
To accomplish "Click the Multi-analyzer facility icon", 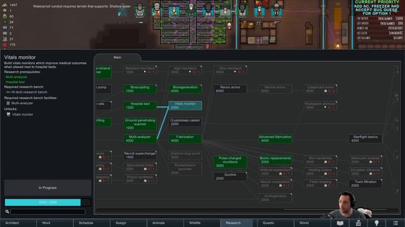I will click(8, 103).
